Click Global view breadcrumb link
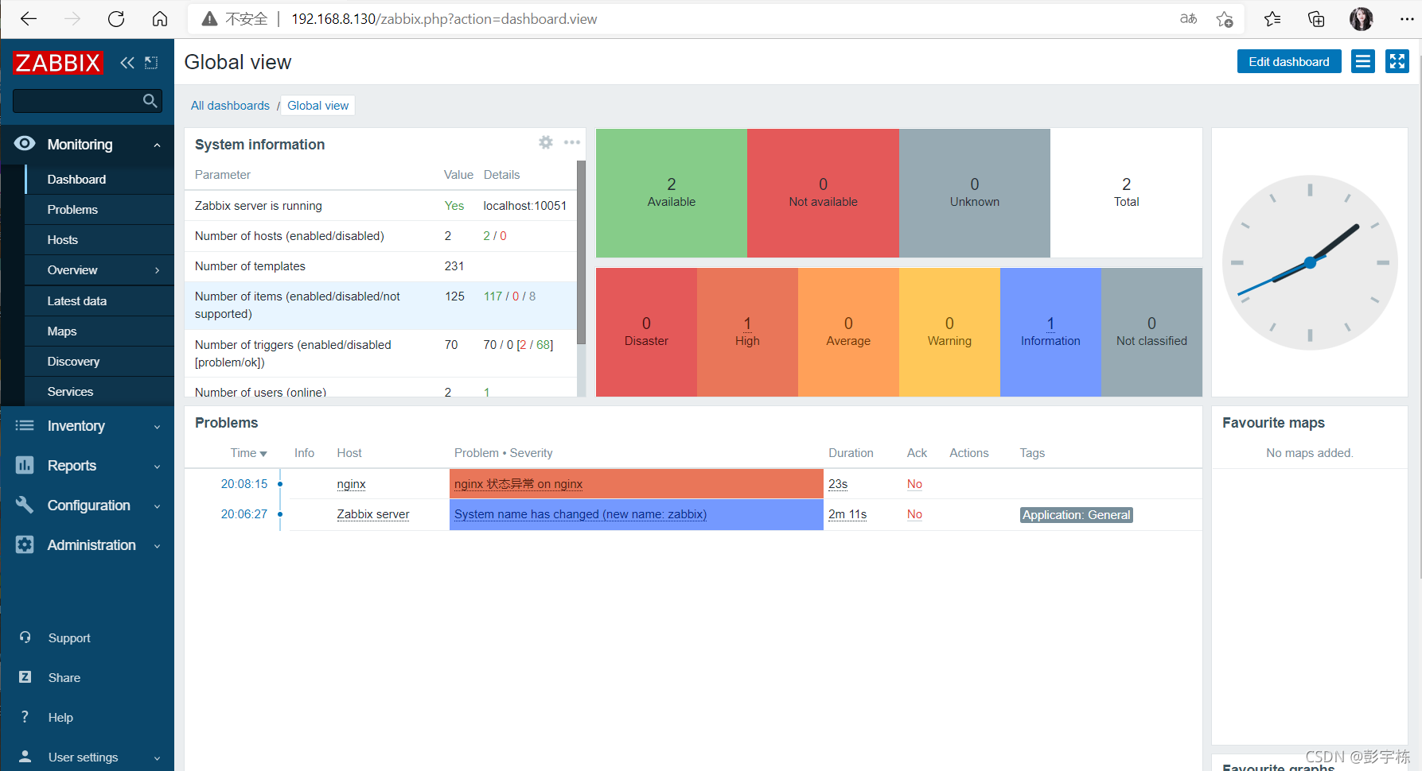Image resolution: width=1422 pixels, height=771 pixels. tap(318, 106)
